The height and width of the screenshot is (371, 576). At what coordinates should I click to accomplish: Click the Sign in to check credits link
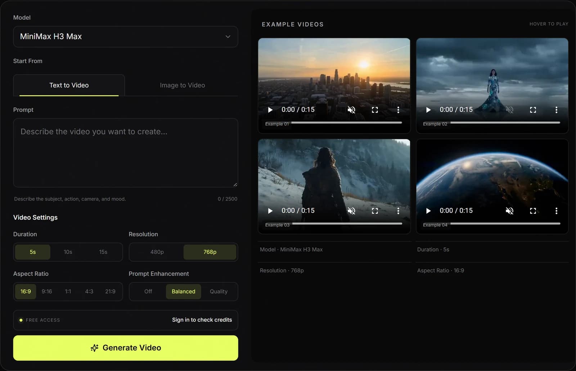coord(202,320)
